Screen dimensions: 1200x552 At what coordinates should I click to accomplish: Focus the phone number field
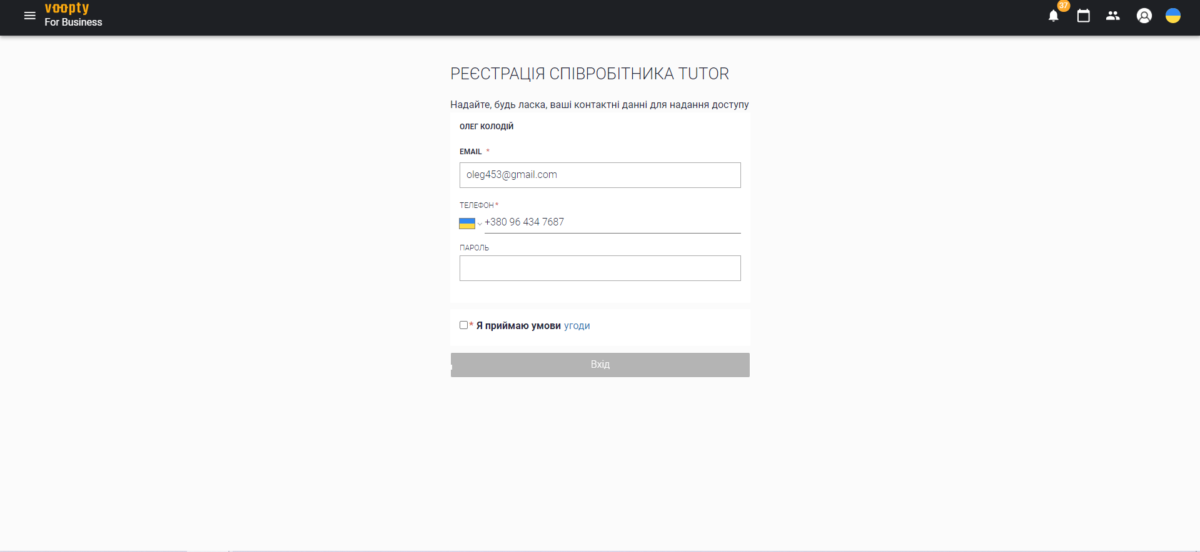coord(612,222)
